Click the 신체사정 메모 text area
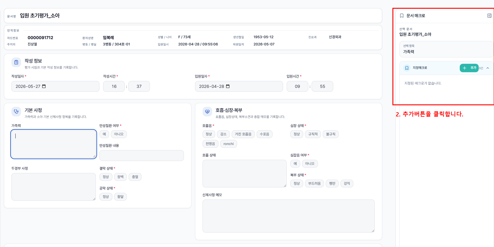 click(x=288, y=216)
